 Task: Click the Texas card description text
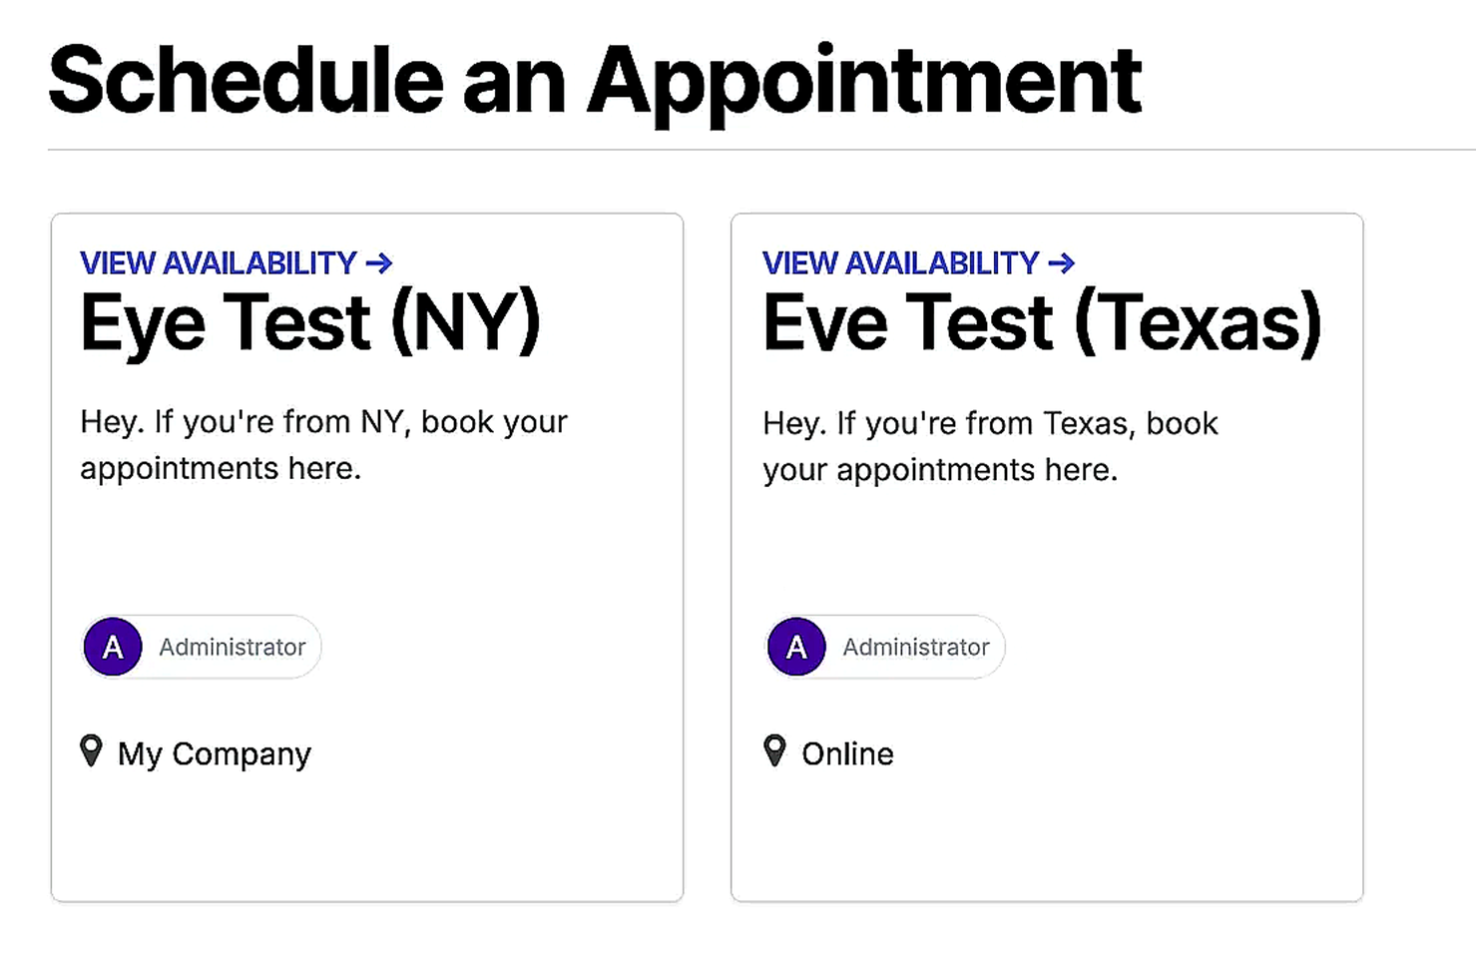pos(990,446)
